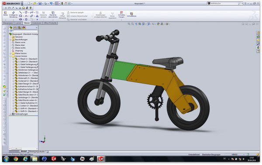Select the Slot sketch tool
This screenshot has width=262, height=165.
click(21, 19)
